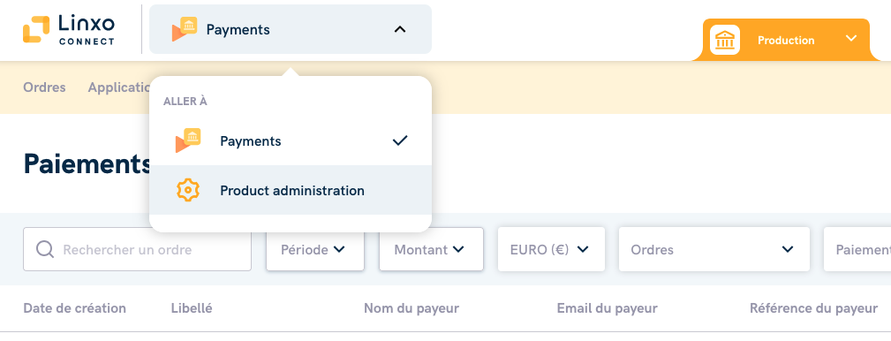Select Product administration from menu
891x341 pixels.
pyautogui.click(x=291, y=191)
